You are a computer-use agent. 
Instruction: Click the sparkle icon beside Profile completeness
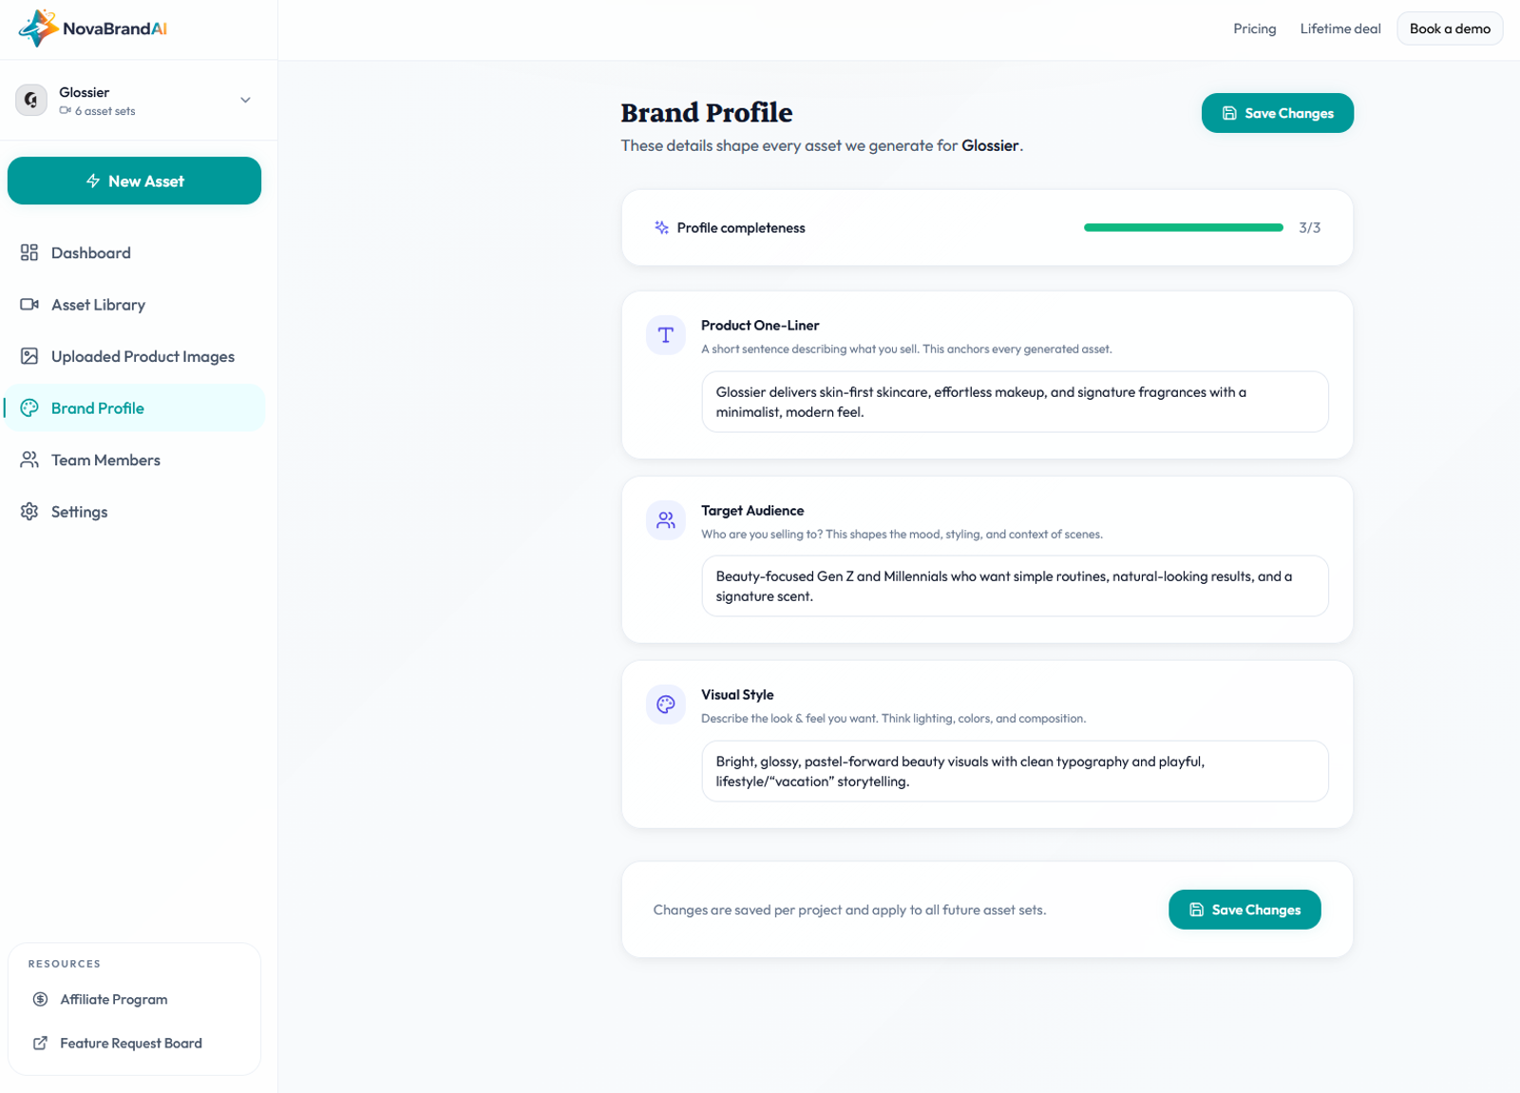click(x=659, y=227)
